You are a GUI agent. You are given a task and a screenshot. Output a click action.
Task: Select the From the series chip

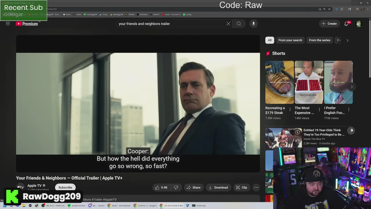tap(319, 40)
